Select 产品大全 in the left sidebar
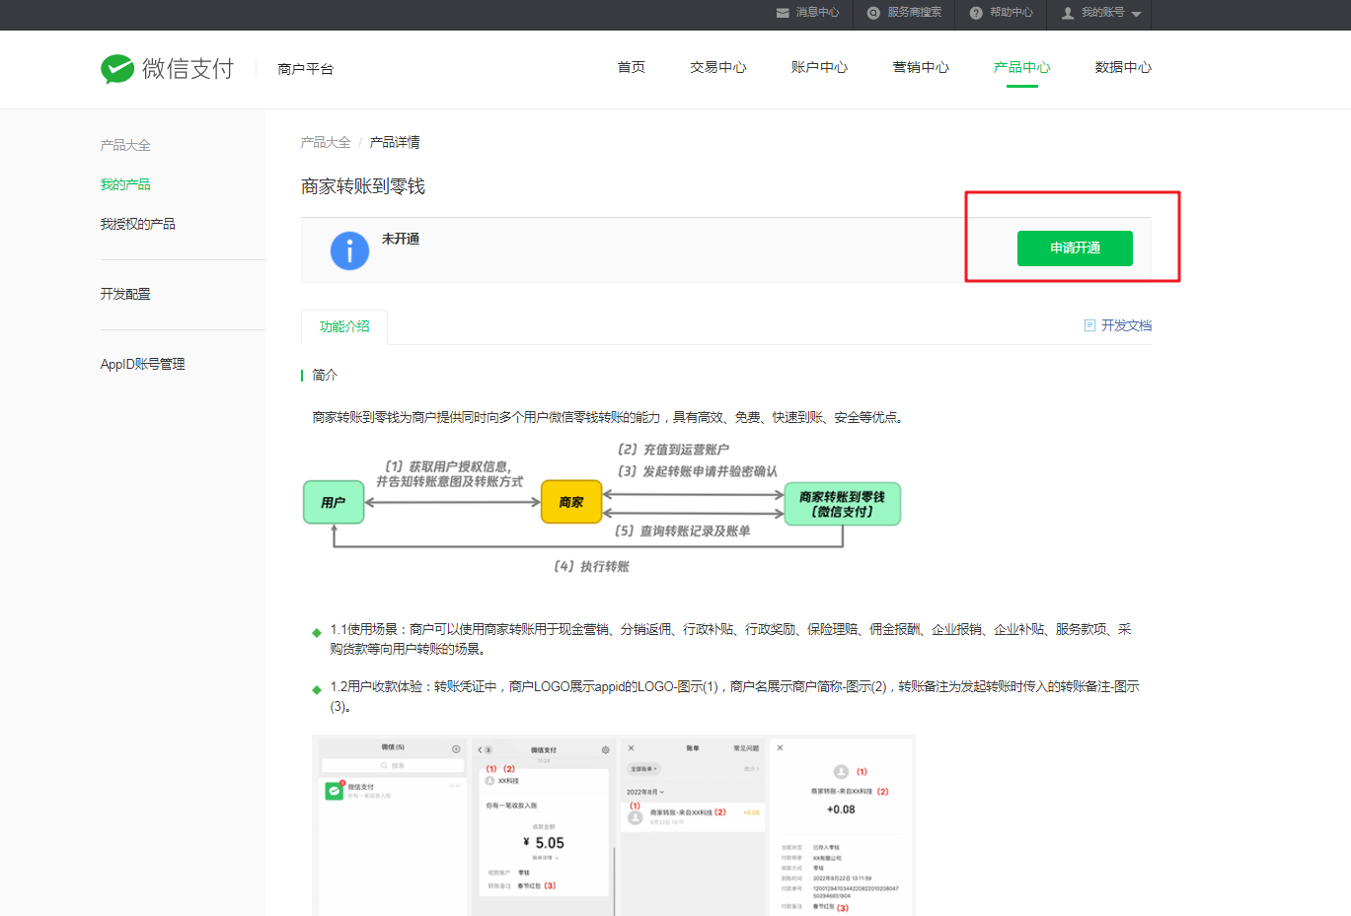 coord(125,145)
